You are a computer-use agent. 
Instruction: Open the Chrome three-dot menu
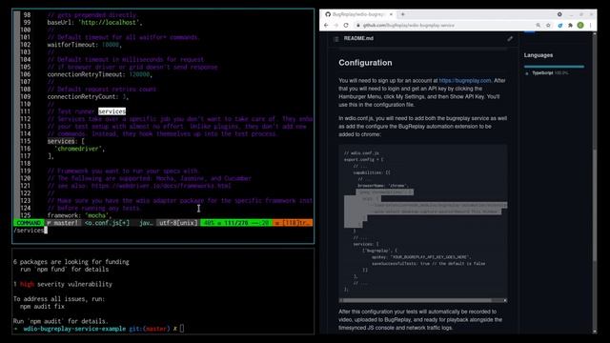[590, 26]
